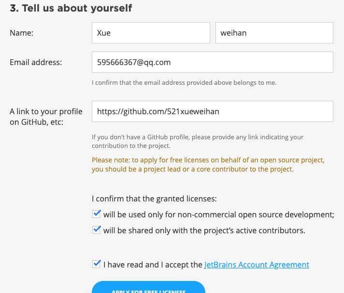Click the email ownership confirmation hint text

pos(184,83)
